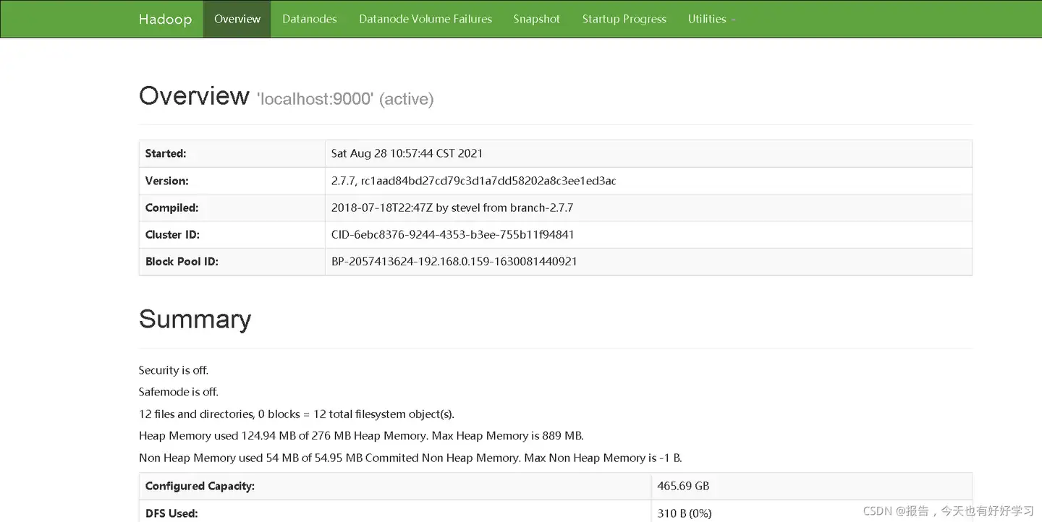
Task: View the Startup Progress page
Action: point(624,19)
